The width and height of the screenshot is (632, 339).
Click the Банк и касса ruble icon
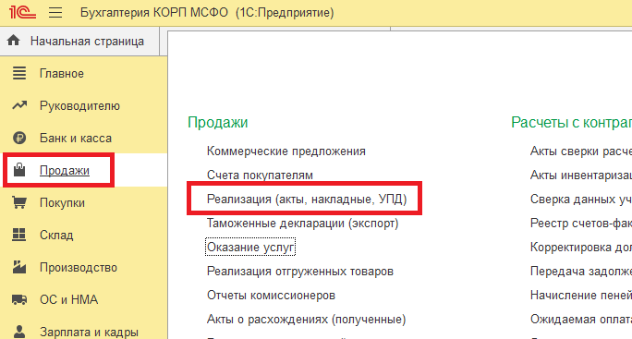tap(19, 138)
